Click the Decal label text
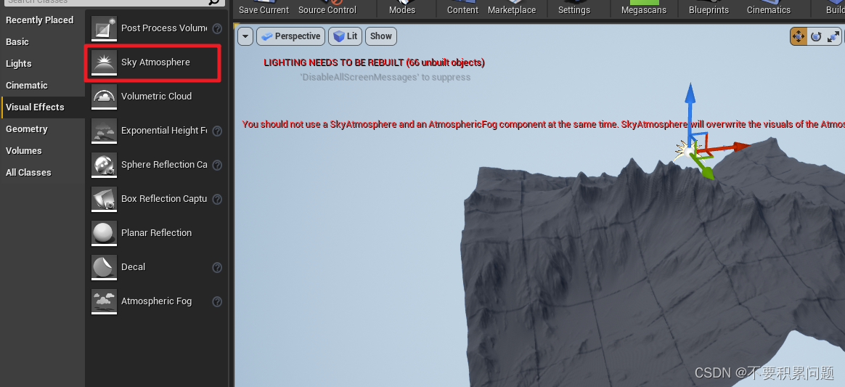This screenshot has width=845, height=387. click(x=133, y=267)
